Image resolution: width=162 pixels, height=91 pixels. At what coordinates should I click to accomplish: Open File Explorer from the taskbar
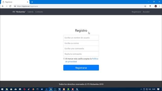(x=7, y=89)
